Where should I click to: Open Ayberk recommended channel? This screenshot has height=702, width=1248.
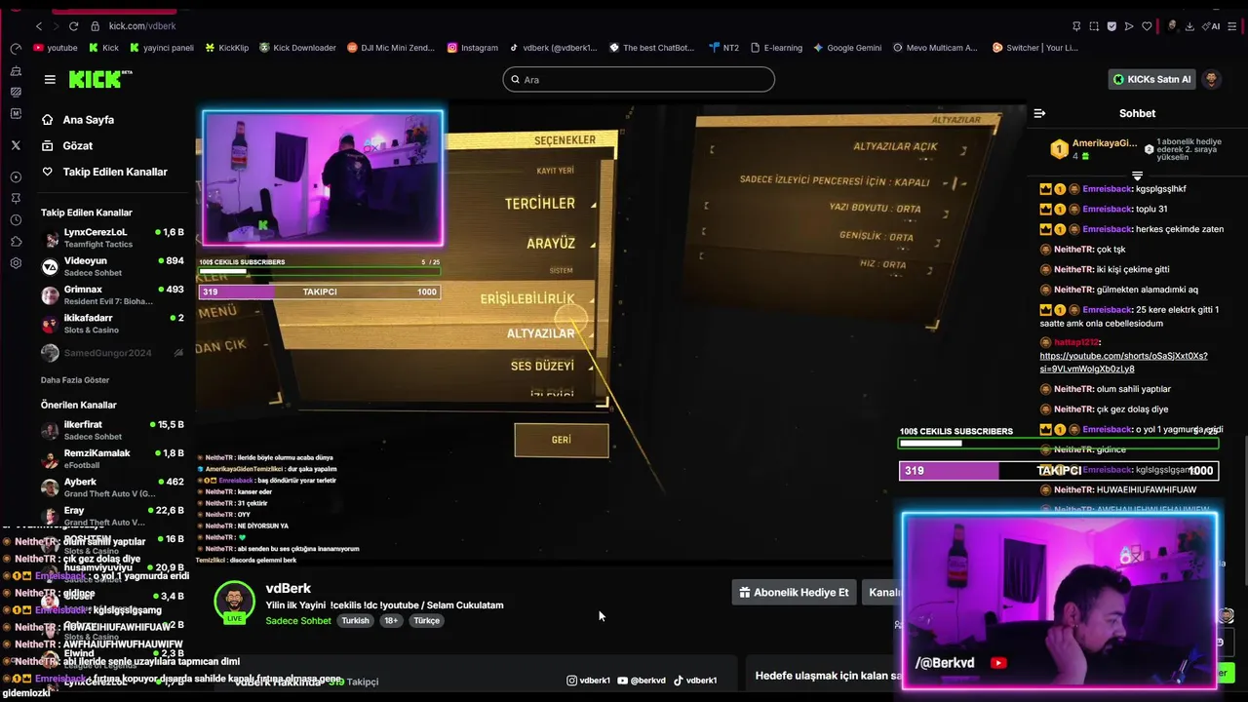tap(112, 487)
